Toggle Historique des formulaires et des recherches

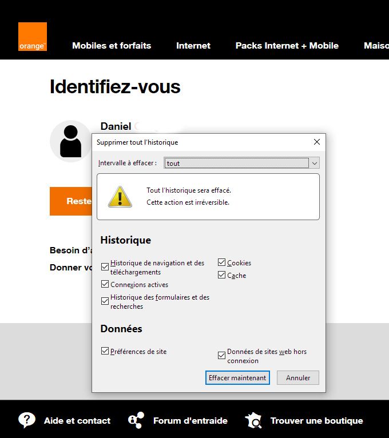pyautogui.click(x=105, y=301)
